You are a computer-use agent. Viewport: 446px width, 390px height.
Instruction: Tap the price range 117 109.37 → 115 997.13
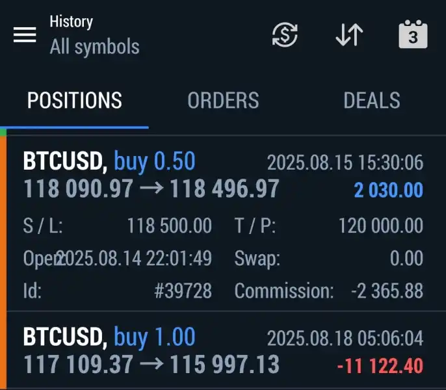[151, 365]
